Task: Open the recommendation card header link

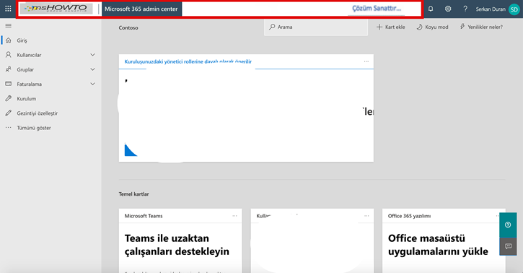Action: [188, 61]
